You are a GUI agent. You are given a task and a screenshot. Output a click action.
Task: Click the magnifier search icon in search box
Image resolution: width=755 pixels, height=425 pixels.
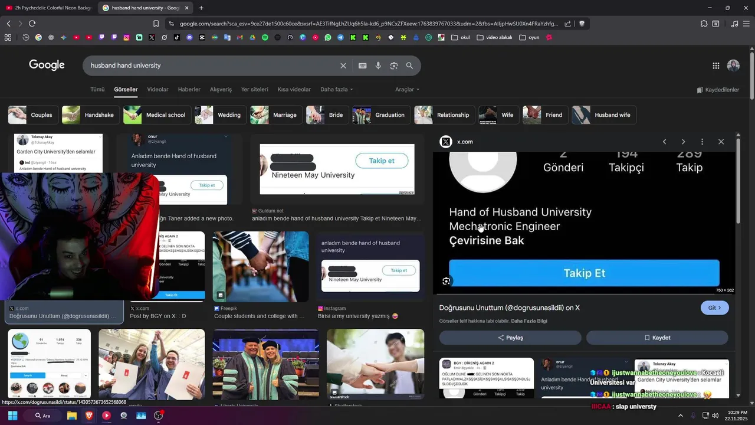pyautogui.click(x=409, y=66)
